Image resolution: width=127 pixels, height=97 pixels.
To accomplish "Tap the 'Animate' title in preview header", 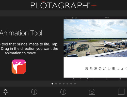I will [107, 18].
